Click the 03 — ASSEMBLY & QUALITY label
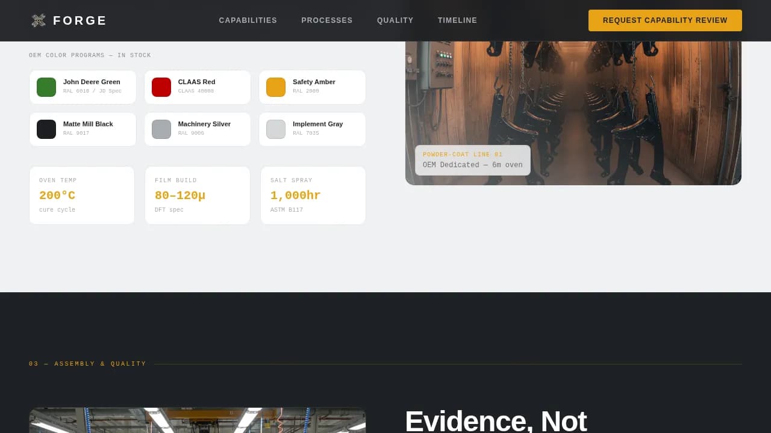This screenshot has height=433, width=771. click(x=87, y=363)
